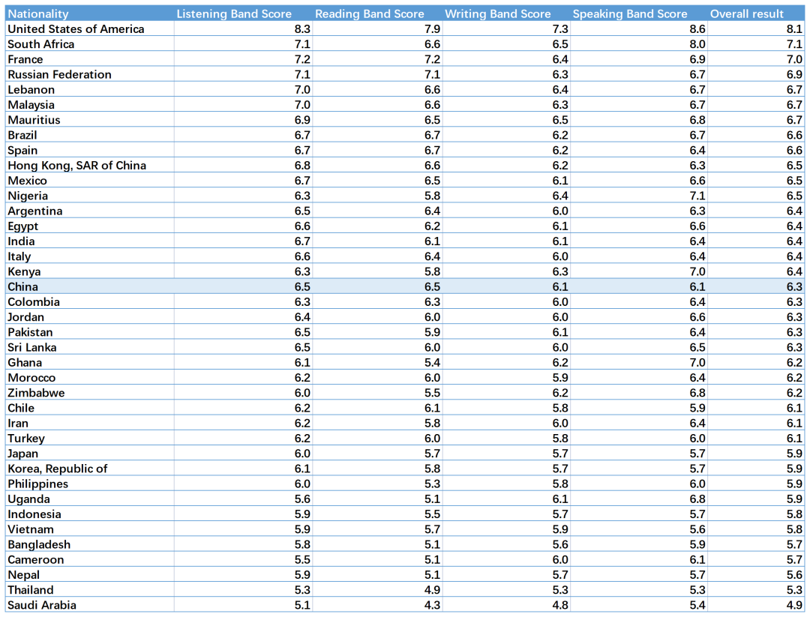Select the Saudi Arabia nationality cell
Viewport: 810px width, 617px height.
click(42, 605)
